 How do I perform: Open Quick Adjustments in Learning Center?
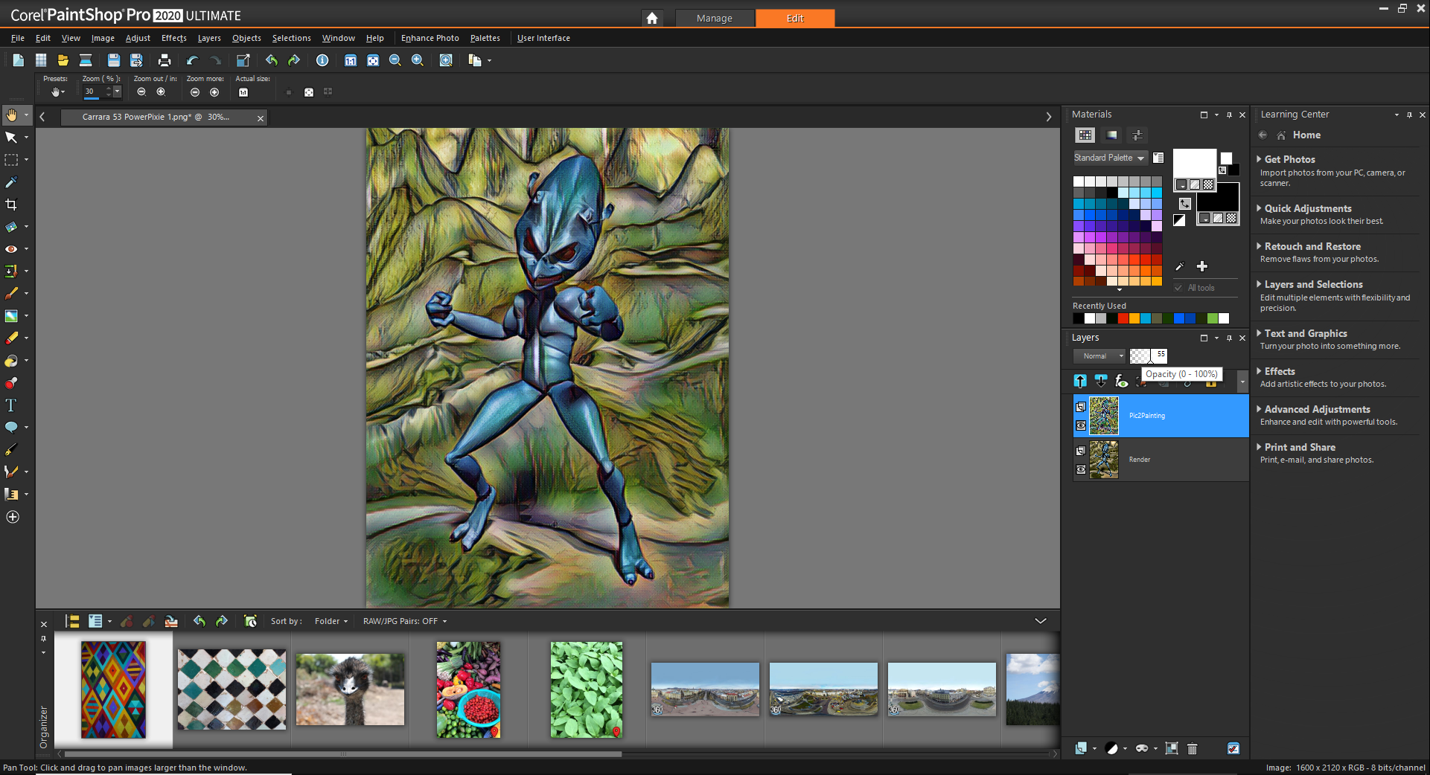click(x=1307, y=209)
